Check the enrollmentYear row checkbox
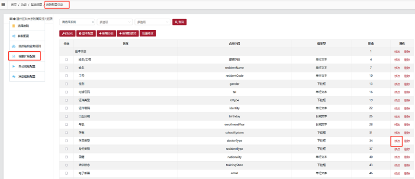This screenshot has height=179, width=415. [66, 124]
